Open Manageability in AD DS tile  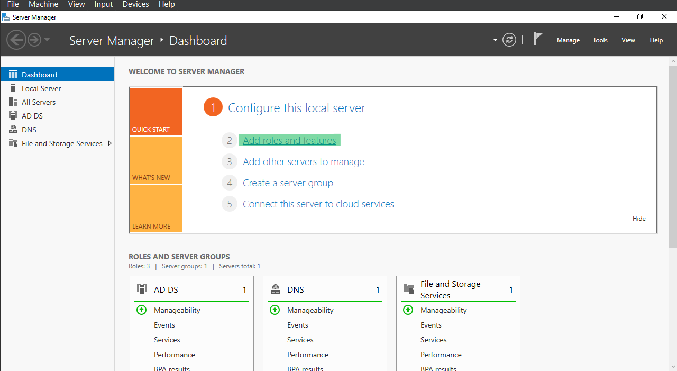[x=177, y=310]
